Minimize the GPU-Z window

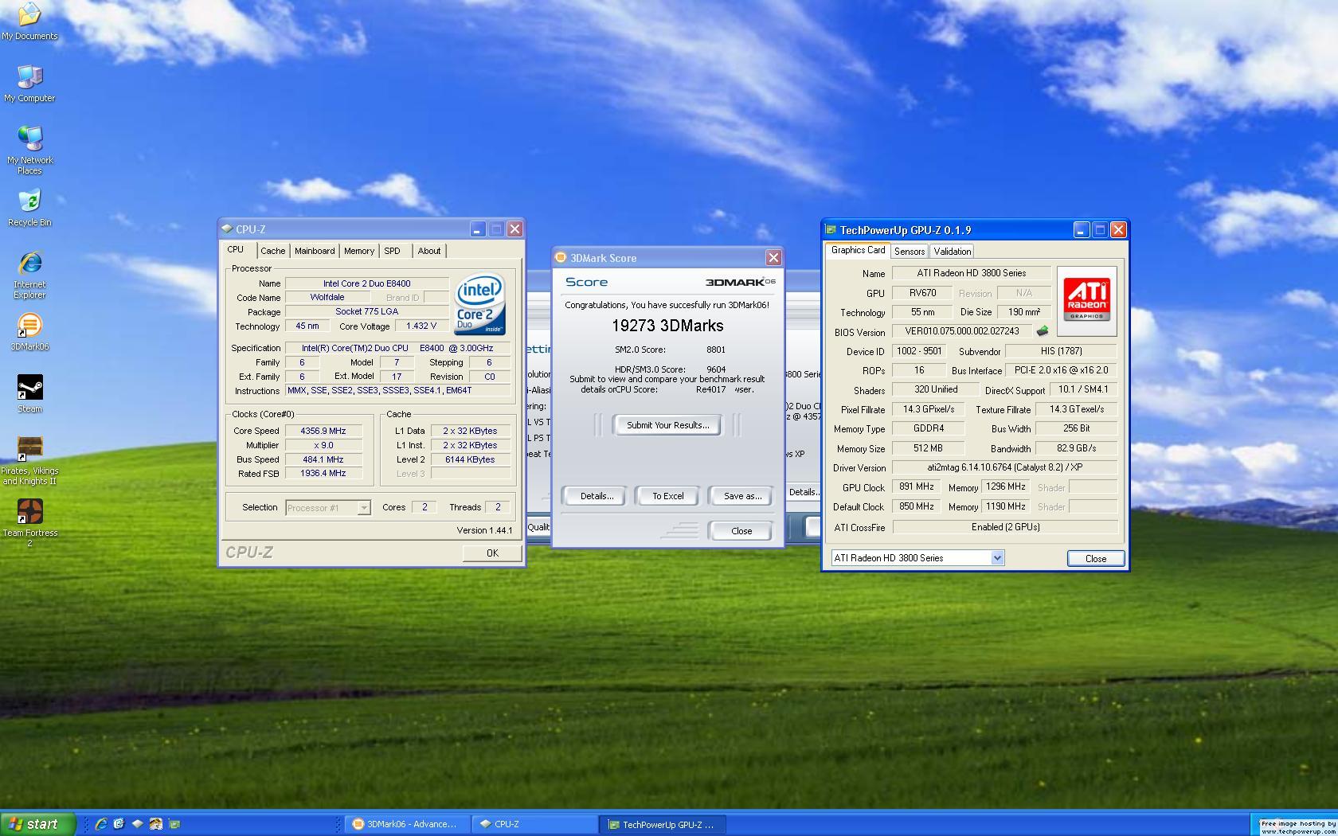coord(1081,230)
